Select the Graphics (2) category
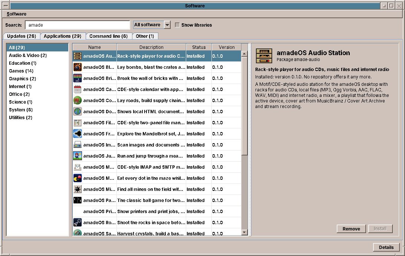 coord(37,78)
